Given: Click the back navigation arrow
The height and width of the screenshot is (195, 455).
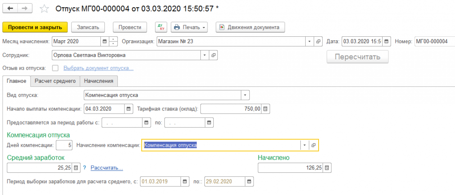Looking at the screenshot, I should coord(10,8).
